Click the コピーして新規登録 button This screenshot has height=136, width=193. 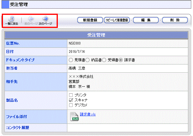[117, 20]
